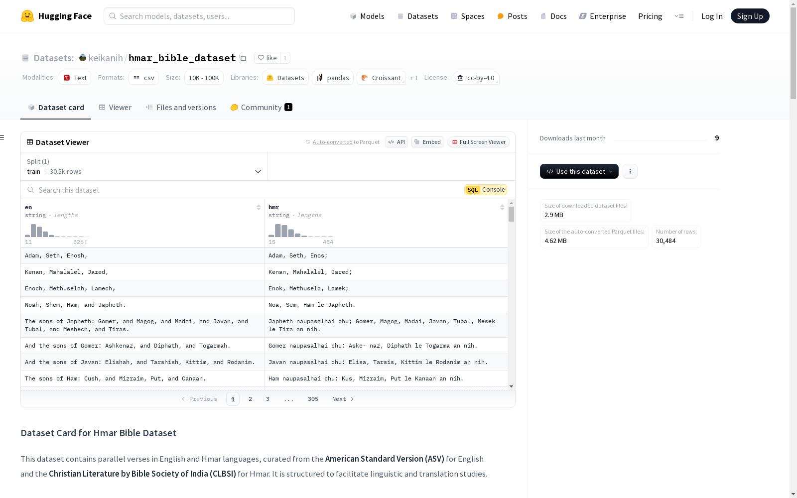Image resolution: width=797 pixels, height=498 pixels.
Task: Click the csv format tag
Action: [144, 78]
